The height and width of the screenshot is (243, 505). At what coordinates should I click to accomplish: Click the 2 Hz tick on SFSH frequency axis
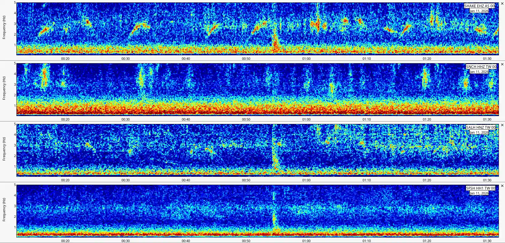coord(15,217)
